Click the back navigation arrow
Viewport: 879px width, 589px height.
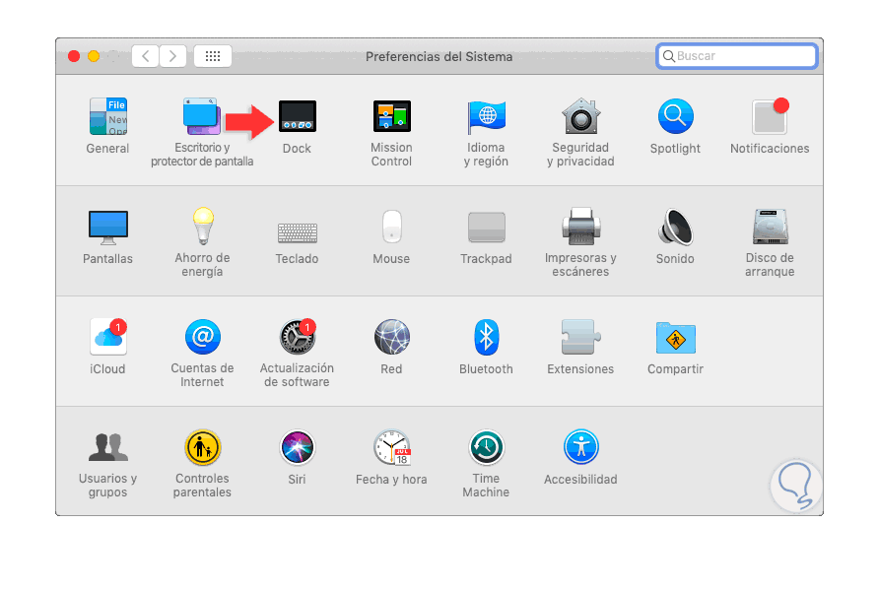[145, 56]
